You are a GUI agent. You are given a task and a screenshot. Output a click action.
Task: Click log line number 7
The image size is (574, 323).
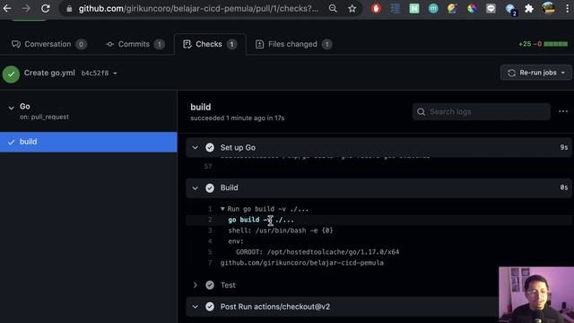(210, 263)
